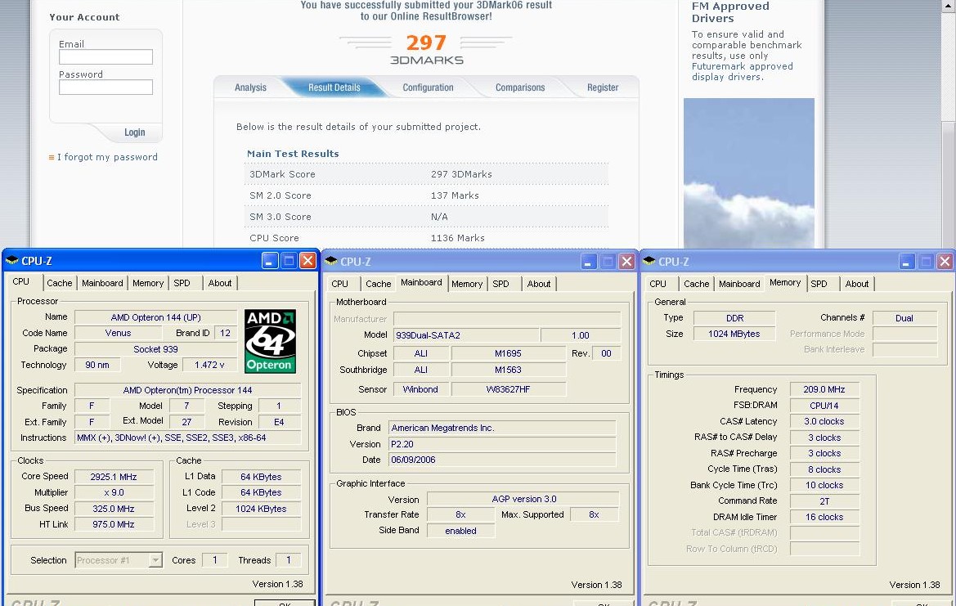The height and width of the screenshot is (606, 956).
Task: Open the SPD tab in the Memory window
Action: click(819, 284)
